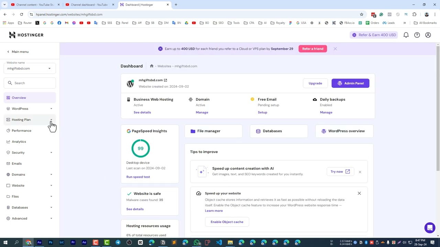Open the help question mark icon
The height and width of the screenshot is (247, 440).
417,35
